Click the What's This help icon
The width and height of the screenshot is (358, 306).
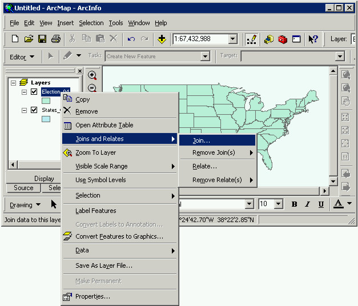(x=313, y=39)
